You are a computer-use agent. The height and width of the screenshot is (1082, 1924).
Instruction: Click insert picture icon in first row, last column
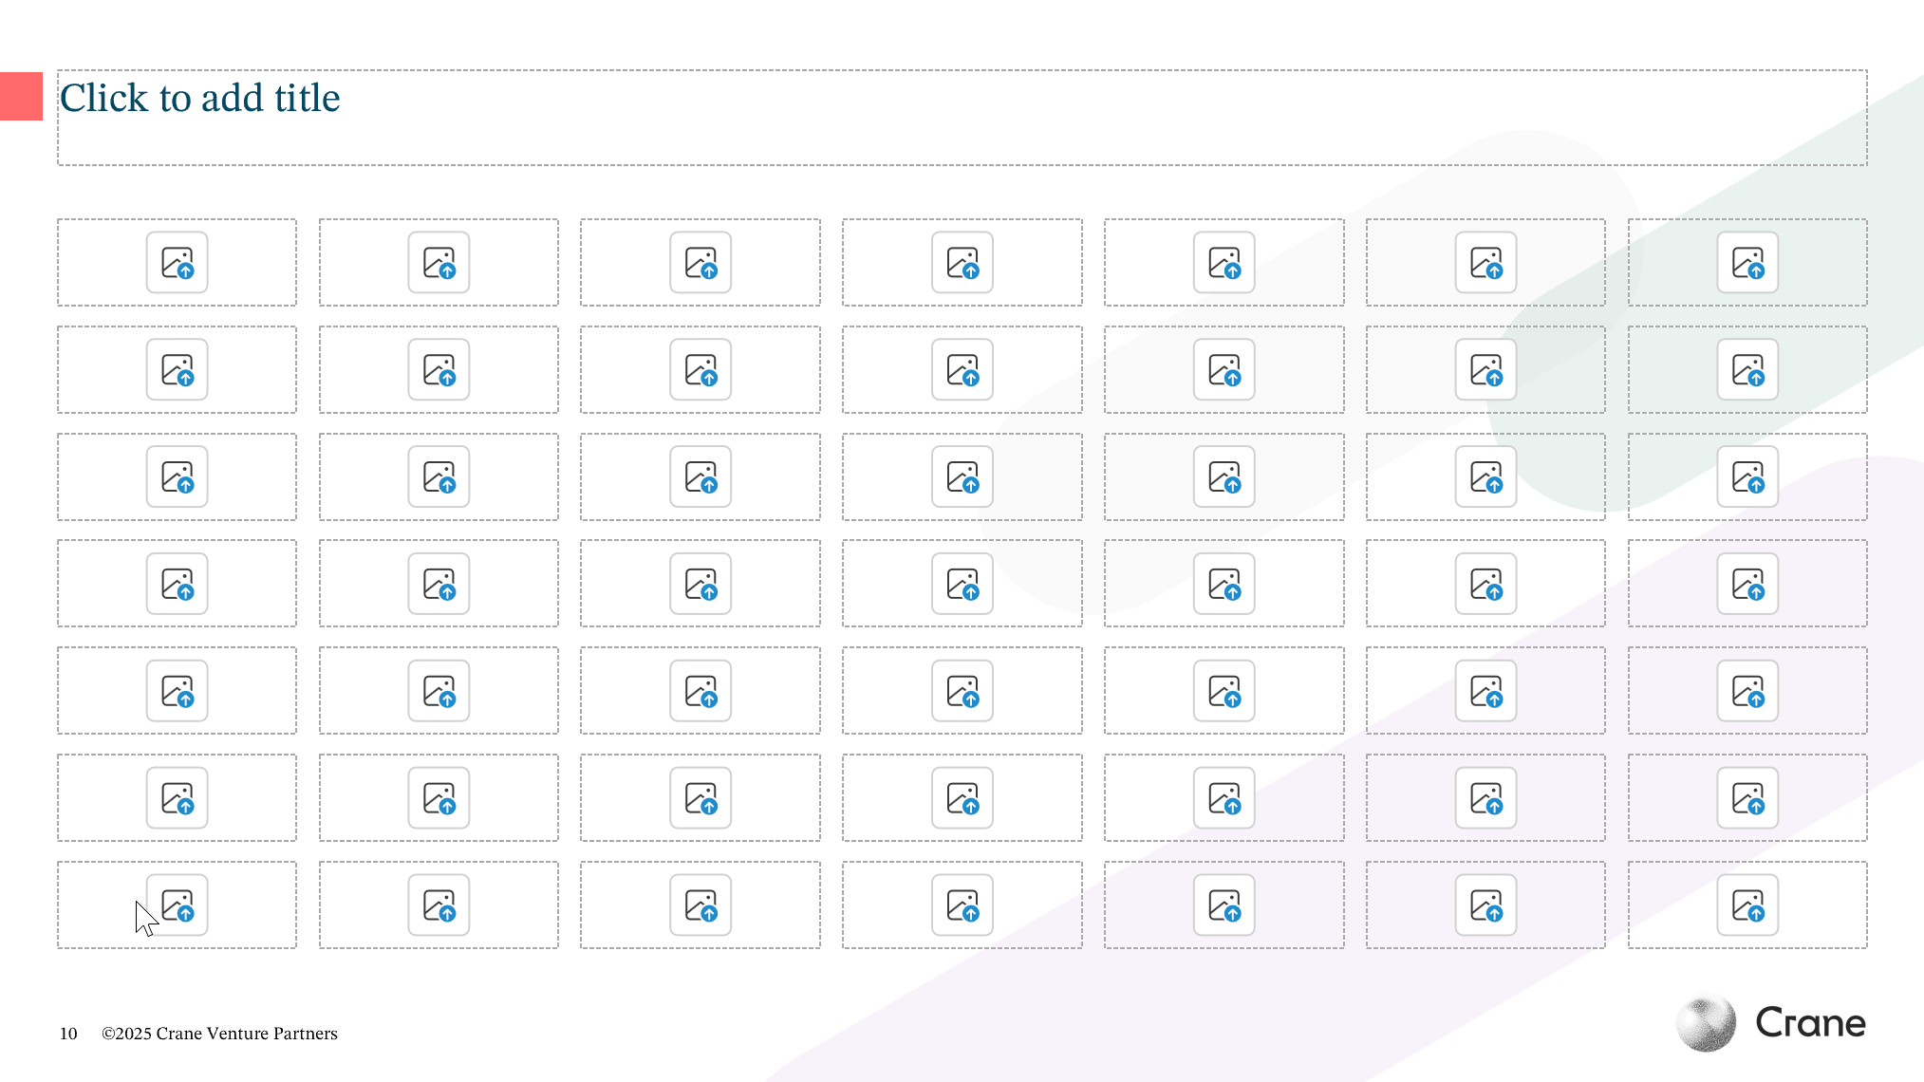(1747, 263)
